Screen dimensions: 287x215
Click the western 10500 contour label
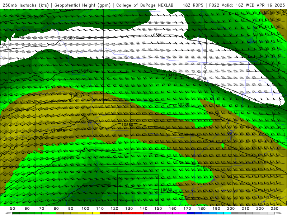(76, 96)
